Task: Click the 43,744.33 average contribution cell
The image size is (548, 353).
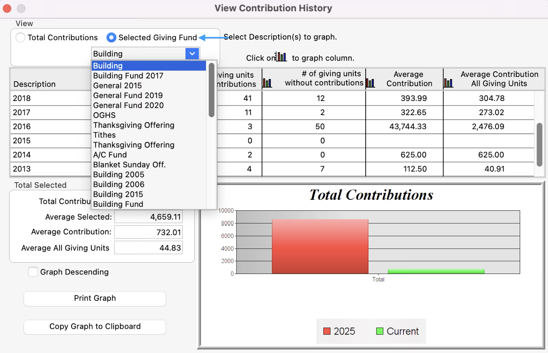Action: pos(404,126)
